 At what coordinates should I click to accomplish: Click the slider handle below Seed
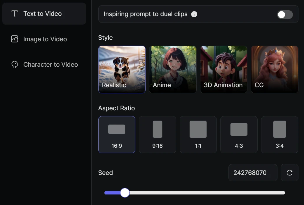click(x=125, y=193)
